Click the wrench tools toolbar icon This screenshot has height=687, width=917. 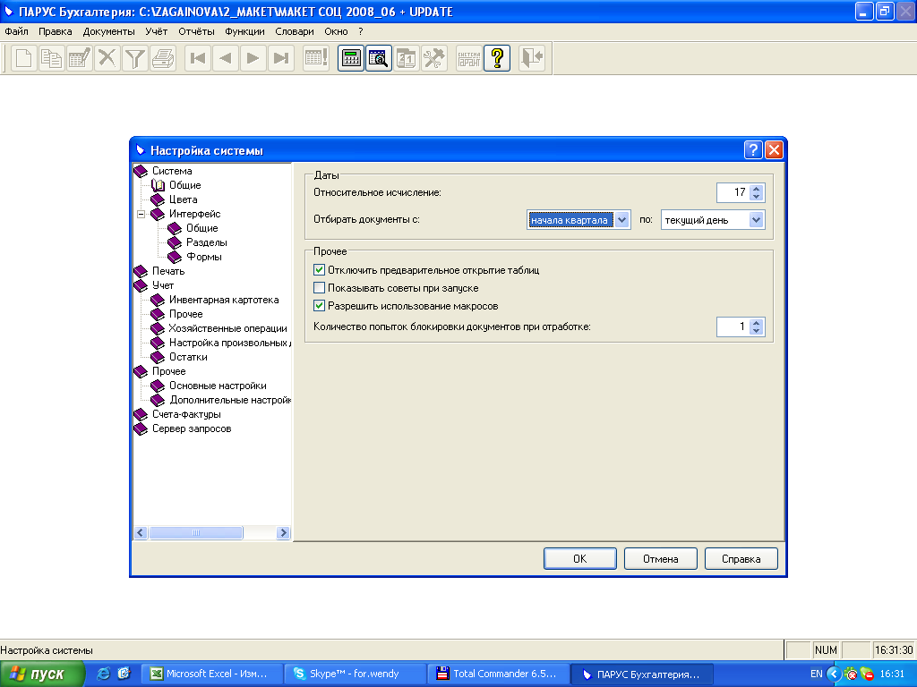pyautogui.click(x=434, y=58)
